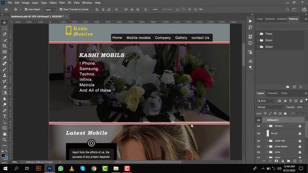Screen dimensions: 308x173
Task: Click the Home icon in options bar
Action: (x=6, y=10)
